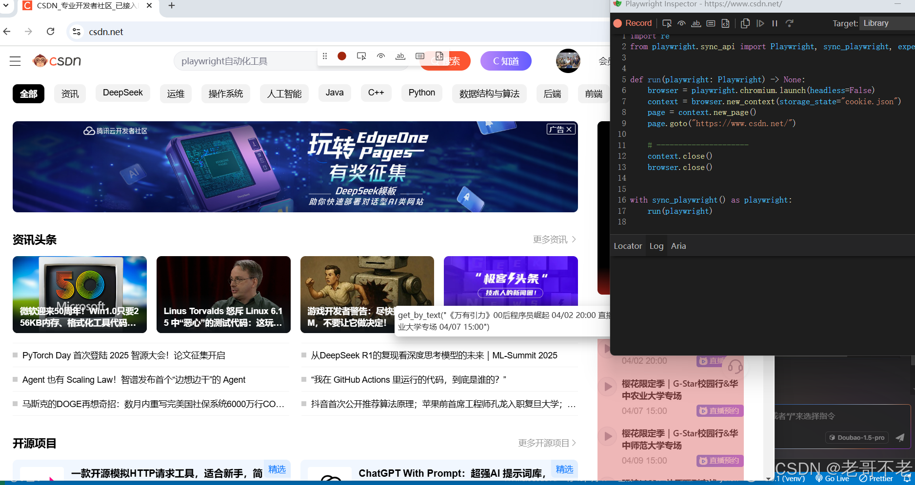Switch to Locator tab in Inspector
915x485 pixels.
[x=628, y=246]
